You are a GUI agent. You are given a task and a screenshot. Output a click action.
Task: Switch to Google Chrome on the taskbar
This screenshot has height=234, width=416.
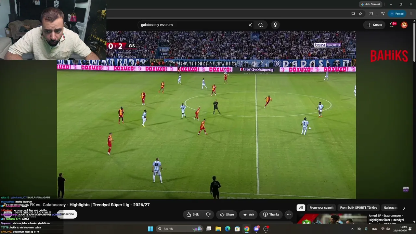[x=247, y=229]
